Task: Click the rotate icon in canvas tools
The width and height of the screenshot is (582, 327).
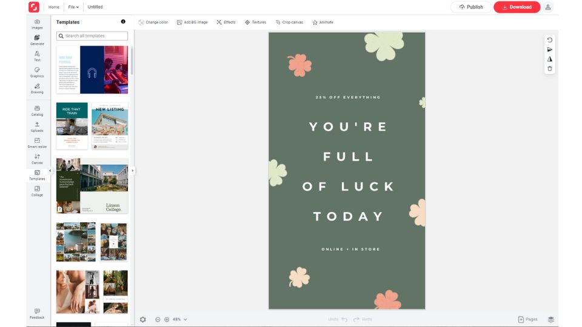Action: coord(550,40)
